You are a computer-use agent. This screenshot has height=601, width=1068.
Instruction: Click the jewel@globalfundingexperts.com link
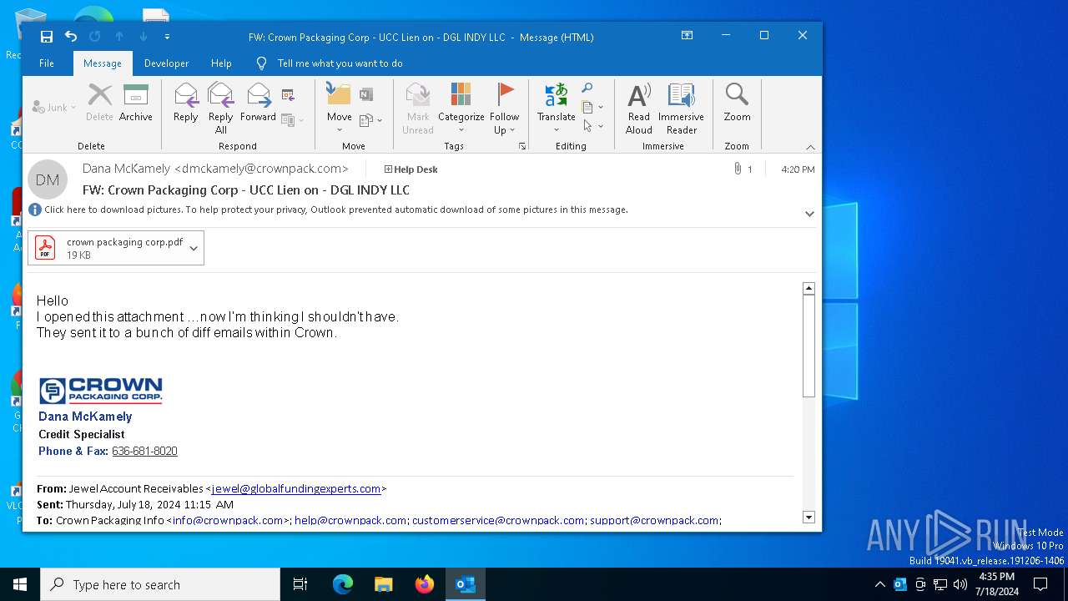click(x=296, y=488)
